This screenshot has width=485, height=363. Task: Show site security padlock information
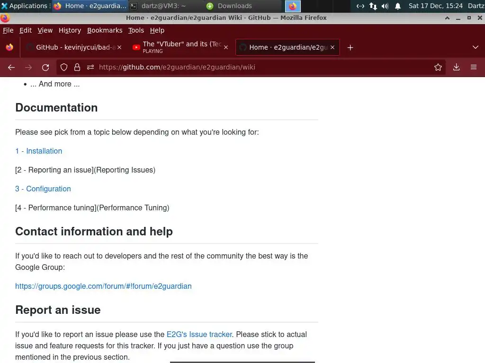(x=77, y=67)
